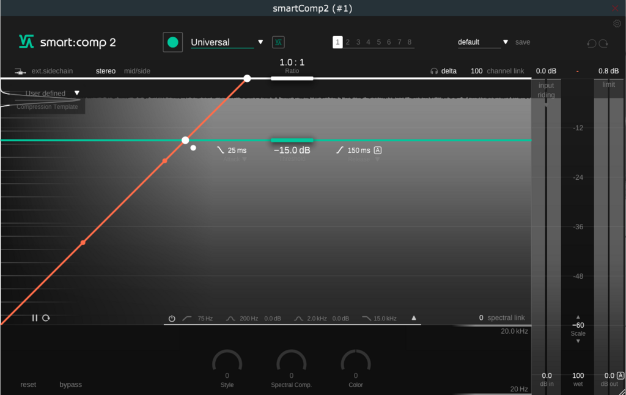Decrease the meter Scale with down arrow
The width and height of the screenshot is (626, 395).
pyautogui.click(x=578, y=341)
